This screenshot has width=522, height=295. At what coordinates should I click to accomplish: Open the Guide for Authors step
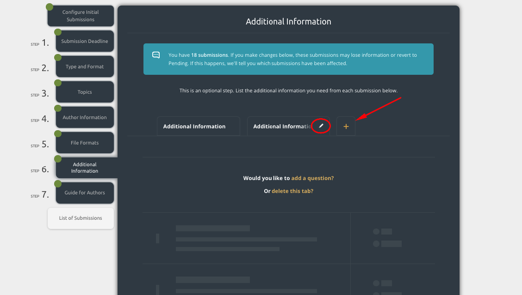pos(85,193)
